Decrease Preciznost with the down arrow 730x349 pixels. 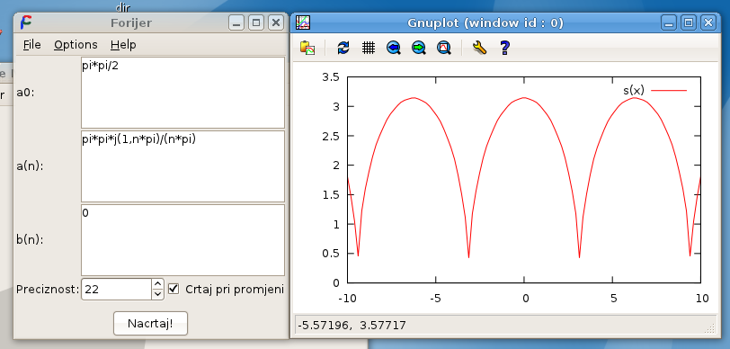coord(158,294)
